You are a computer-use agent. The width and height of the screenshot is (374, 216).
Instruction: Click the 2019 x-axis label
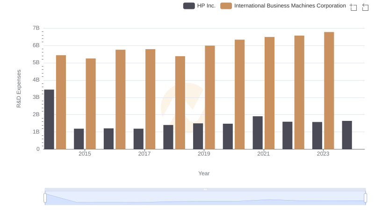pyautogui.click(x=204, y=154)
